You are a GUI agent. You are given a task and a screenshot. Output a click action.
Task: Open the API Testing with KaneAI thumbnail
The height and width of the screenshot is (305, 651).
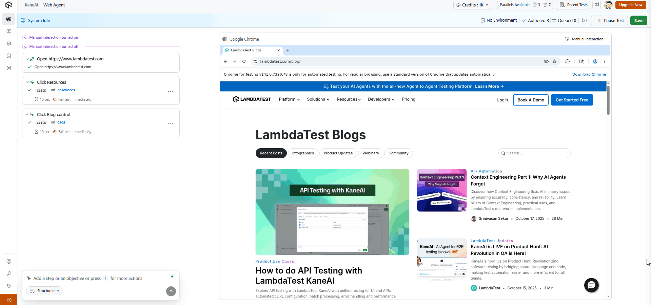pyautogui.click(x=332, y=212)
